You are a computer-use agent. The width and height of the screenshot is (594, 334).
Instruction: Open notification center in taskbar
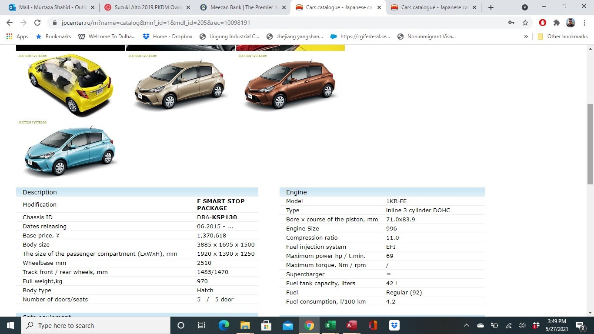(x=580, y=325)
